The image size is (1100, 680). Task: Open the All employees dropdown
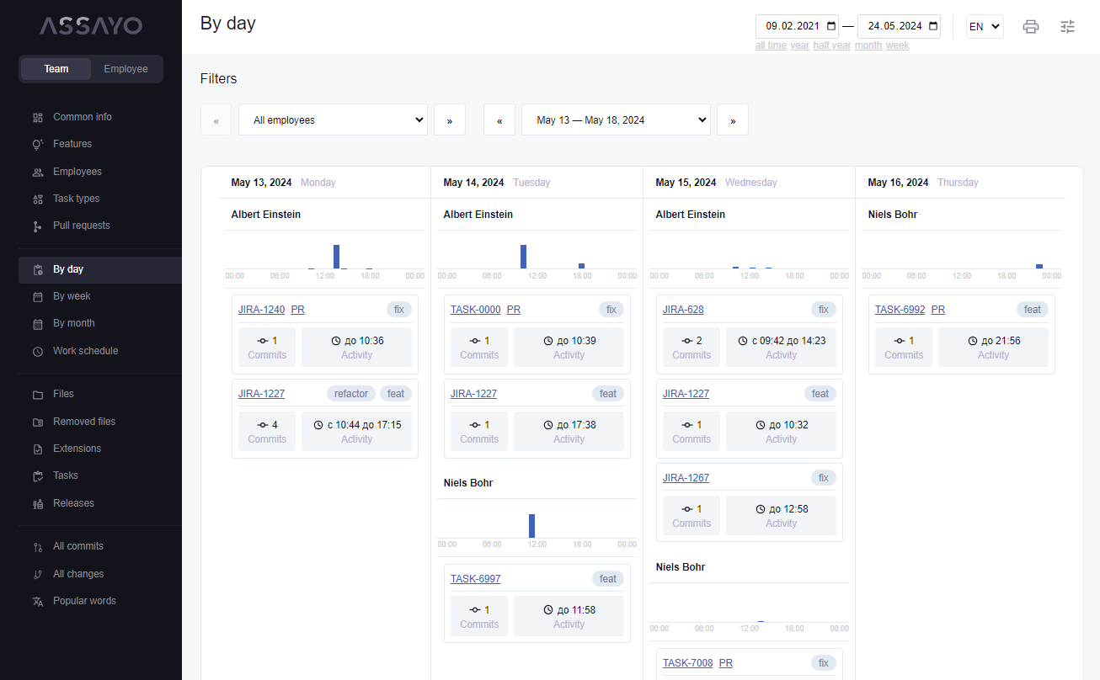(333, 120)
